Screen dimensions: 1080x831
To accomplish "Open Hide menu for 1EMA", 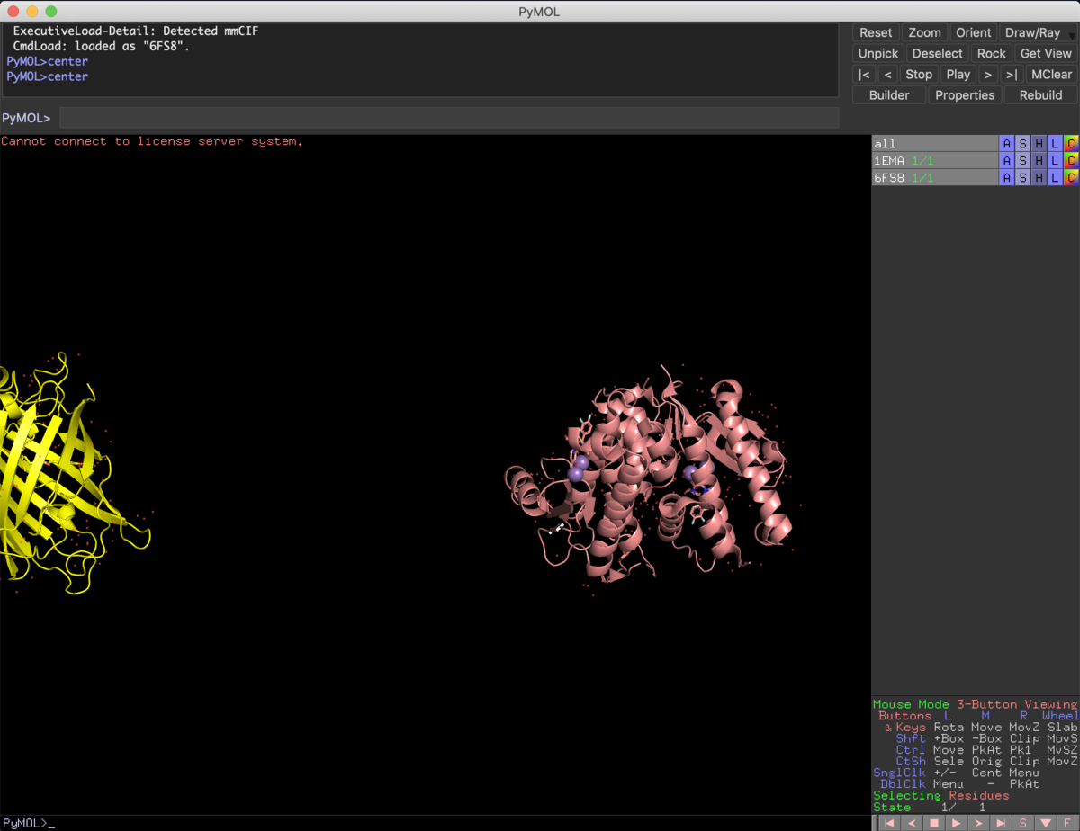I will point(1039,161).
